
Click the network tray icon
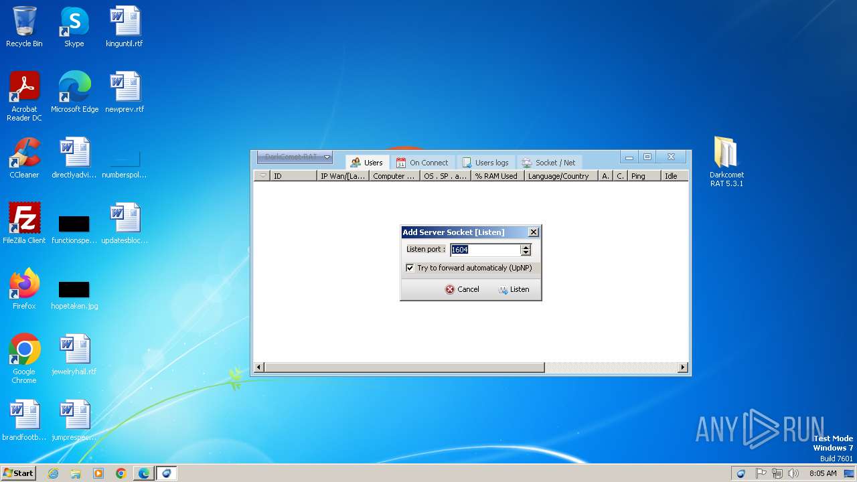coord(777,473)
